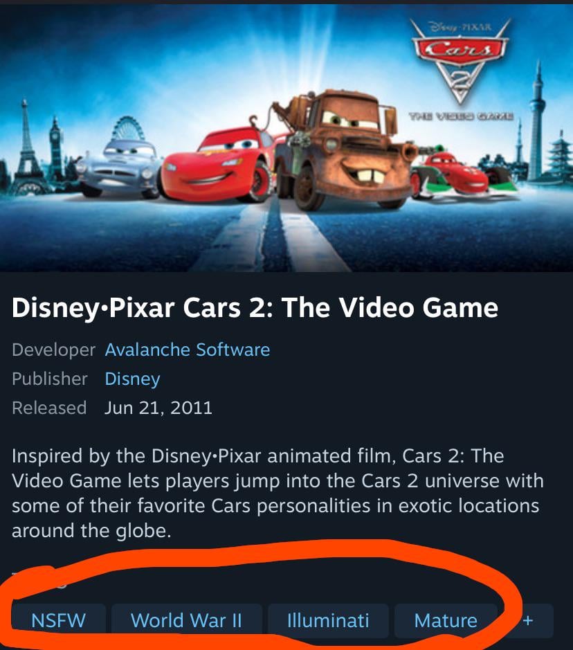This screenshot has width=573, height=650.
Task: Choose the Mature tag
Action: click(446, 620)
